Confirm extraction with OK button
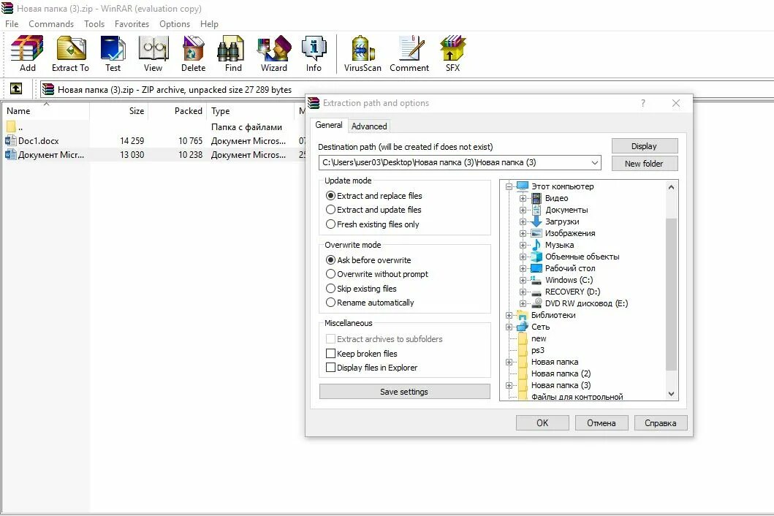The image size is (774, 516). (x=542, y=422)
